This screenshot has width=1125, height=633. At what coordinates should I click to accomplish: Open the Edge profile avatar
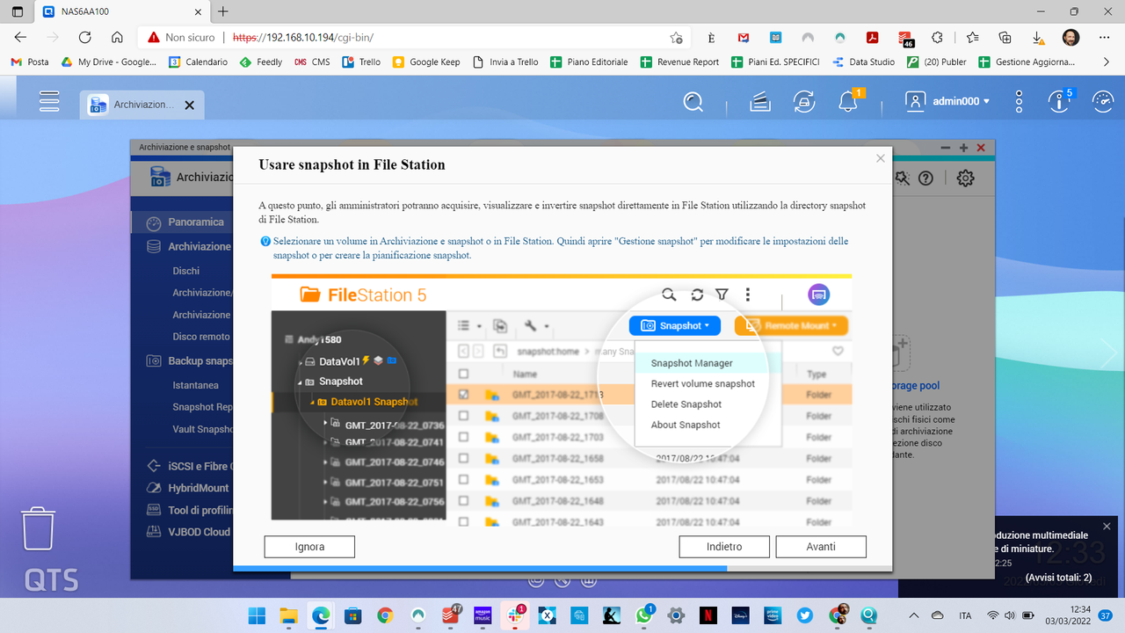(1071, 38)
